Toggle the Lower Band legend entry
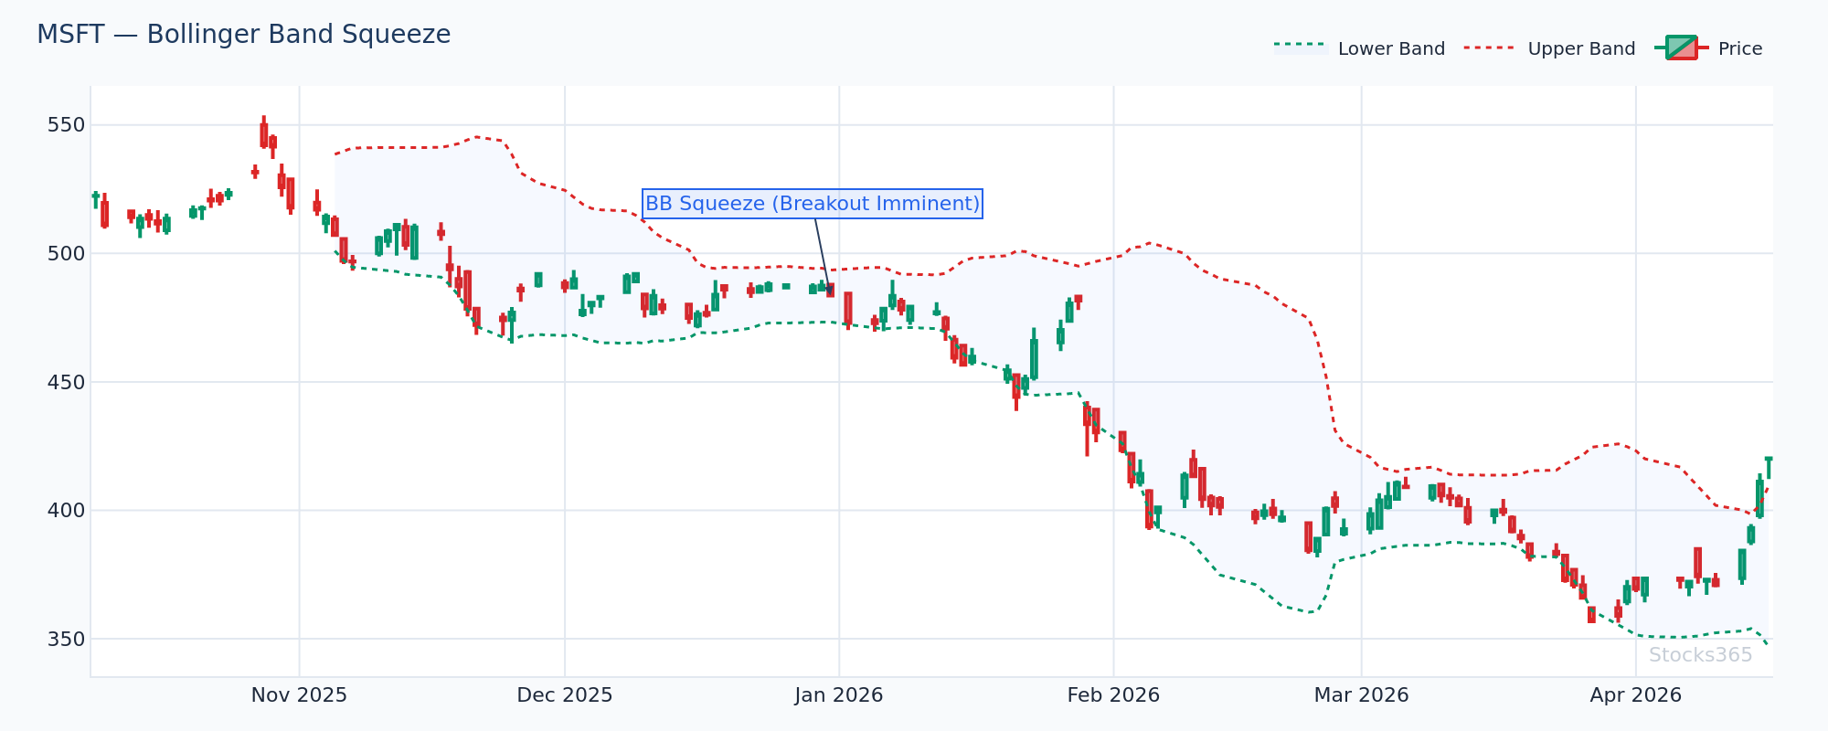 click(1359, 48)
